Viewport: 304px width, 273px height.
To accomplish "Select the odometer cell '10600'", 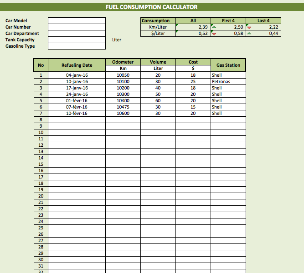I will (x=123, y=114).
